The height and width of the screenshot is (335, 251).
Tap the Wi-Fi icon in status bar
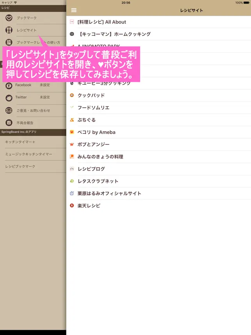point(15,3)
